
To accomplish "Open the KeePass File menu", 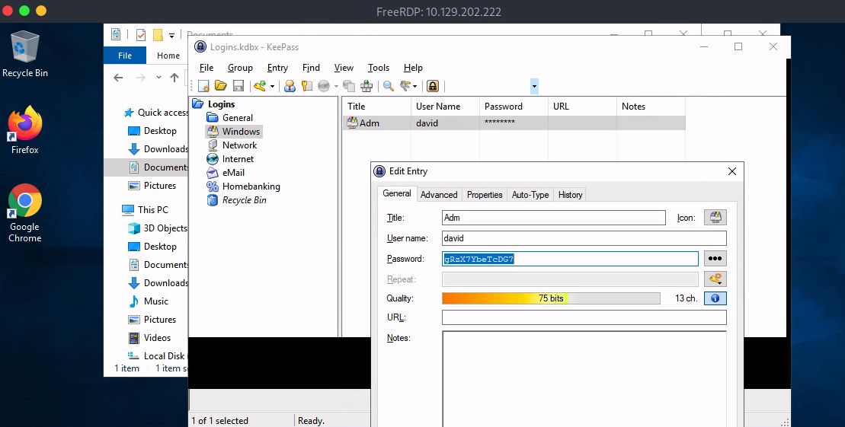I will coord(206,67).
